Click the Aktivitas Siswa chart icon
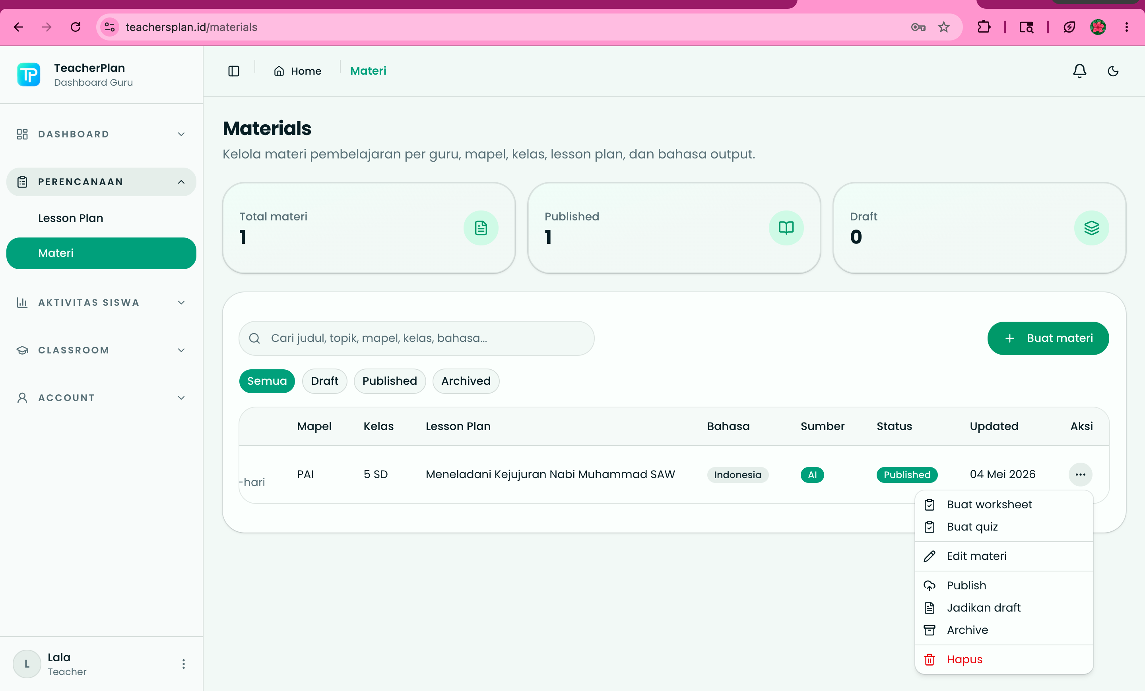This screenshot has height=691, width=1145. tap(22, 303)
